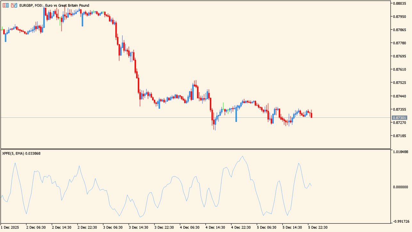Click the 3 Dec 14:30 time label
The width and height of the screenshot is (412, 232).
(138, 228)
